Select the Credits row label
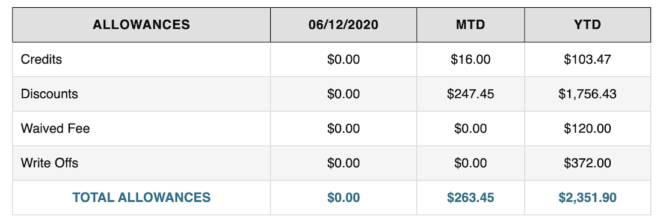663x222 pixels. pos(42,59)
